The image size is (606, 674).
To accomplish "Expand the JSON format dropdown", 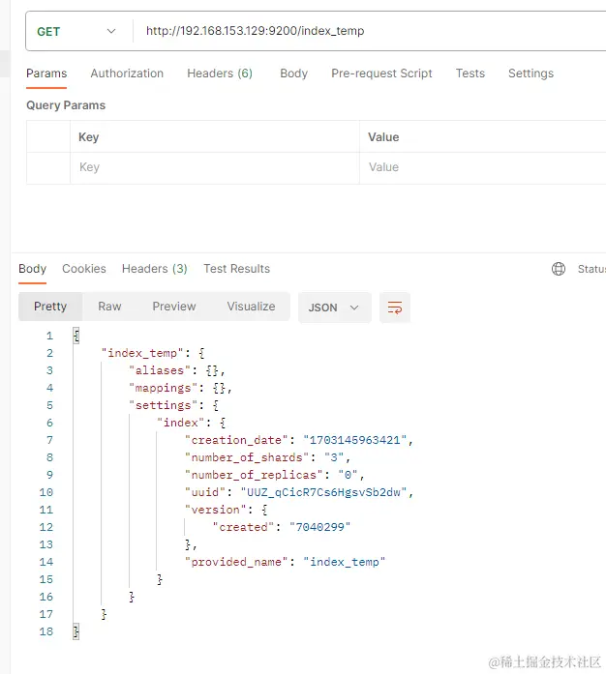I will click(333, 308).
